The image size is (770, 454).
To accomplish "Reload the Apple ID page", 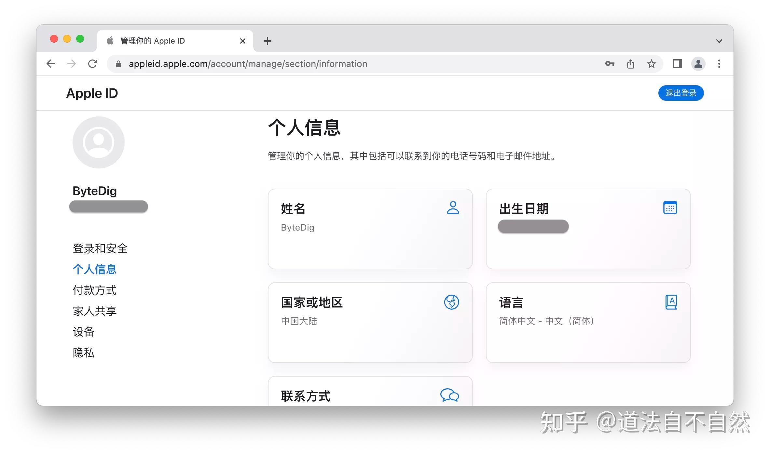I will coord(93,64).
